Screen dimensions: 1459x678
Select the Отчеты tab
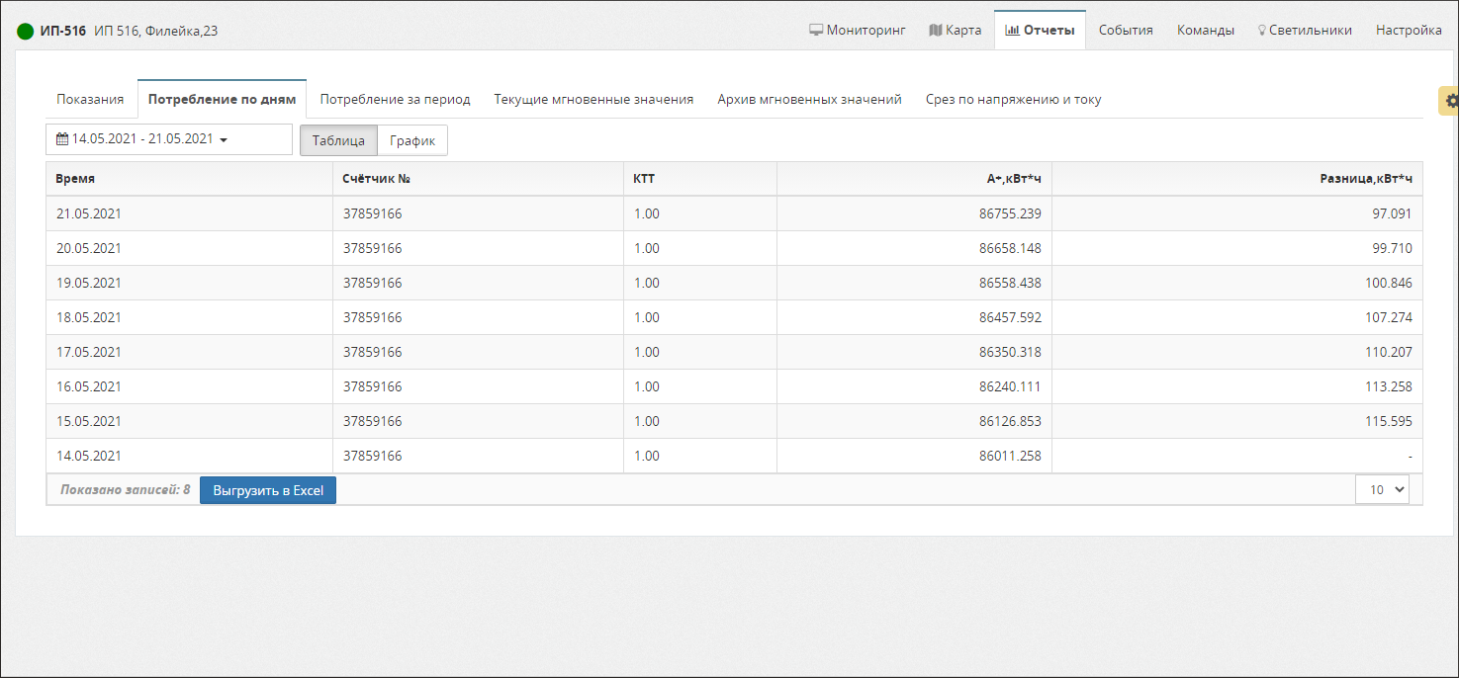tap(1040, 30)
